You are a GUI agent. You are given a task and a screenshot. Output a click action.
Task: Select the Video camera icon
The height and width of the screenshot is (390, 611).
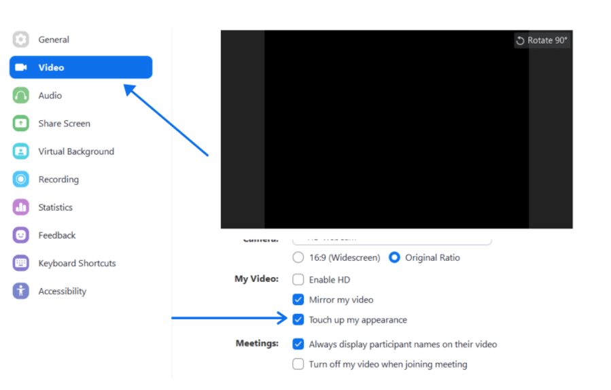click(x=20, y=67)
